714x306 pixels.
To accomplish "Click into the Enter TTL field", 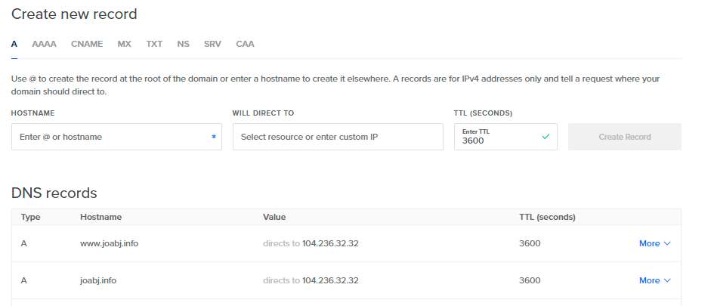I will pyautogui.click(x=505, y=137).
